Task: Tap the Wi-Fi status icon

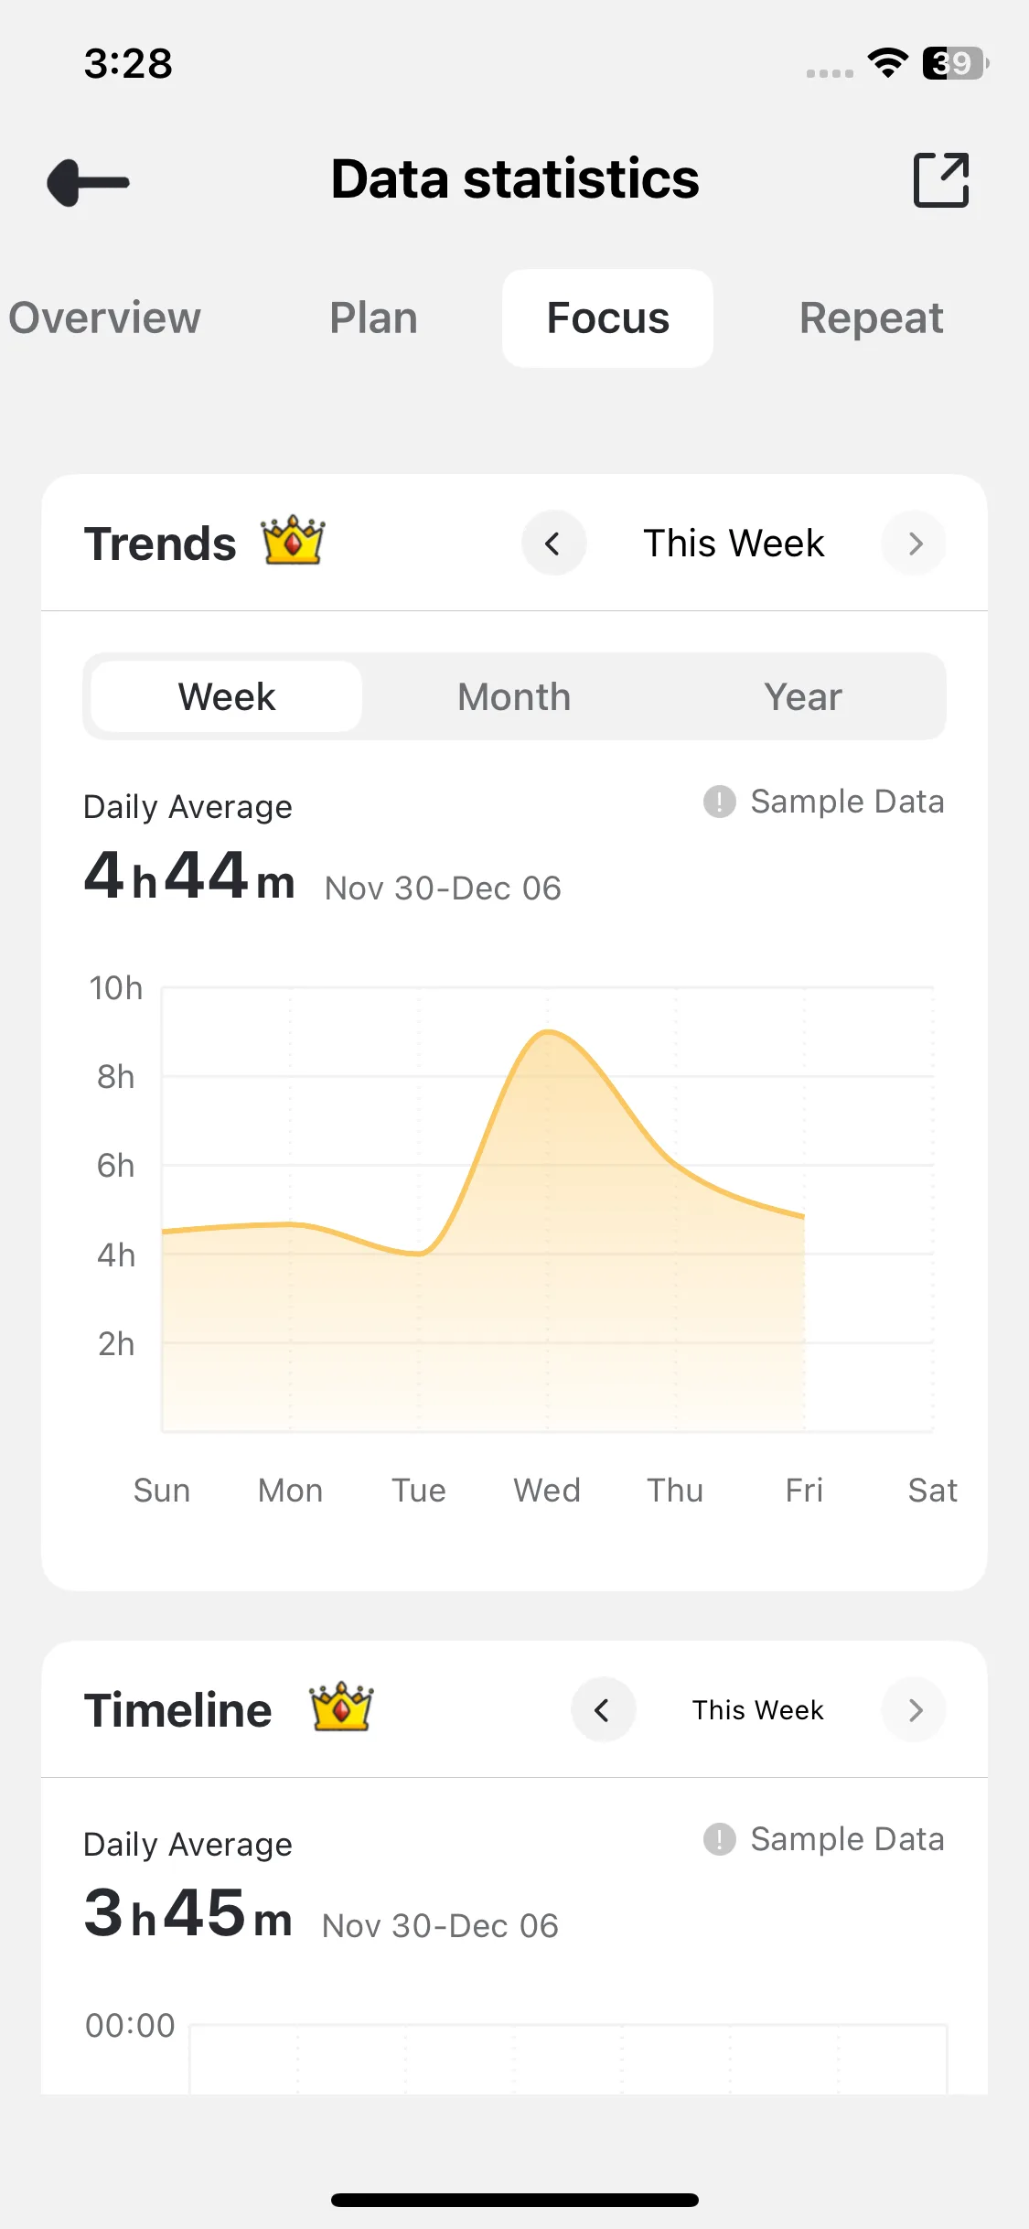Action: click(887, 63)
